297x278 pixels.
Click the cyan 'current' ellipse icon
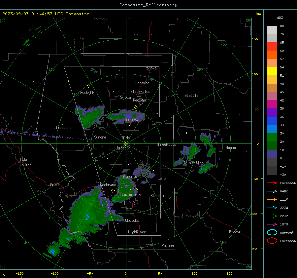pos(272,232)
